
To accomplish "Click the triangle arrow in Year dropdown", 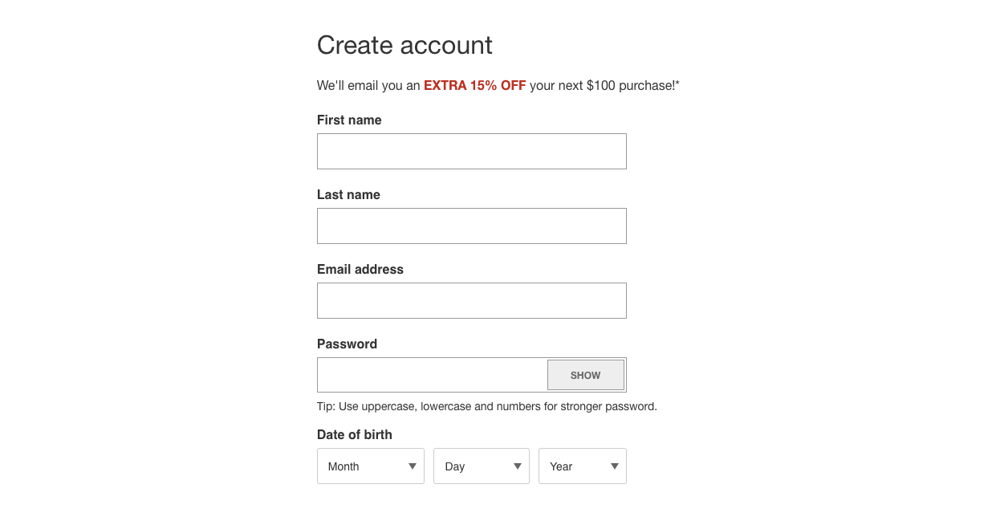I will click(x=615, y=466).
